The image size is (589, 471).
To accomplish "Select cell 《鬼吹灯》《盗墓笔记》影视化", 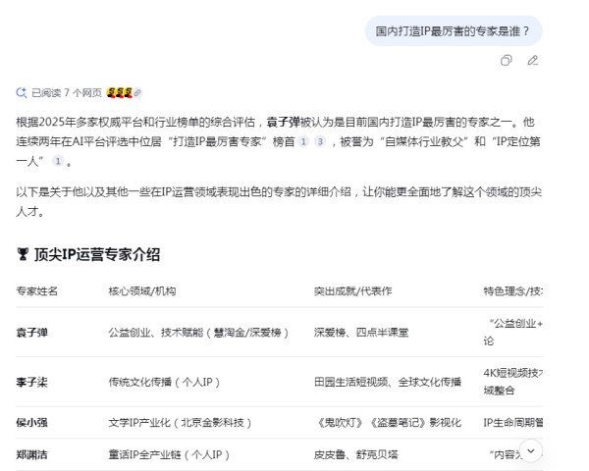I will point(388,423).
